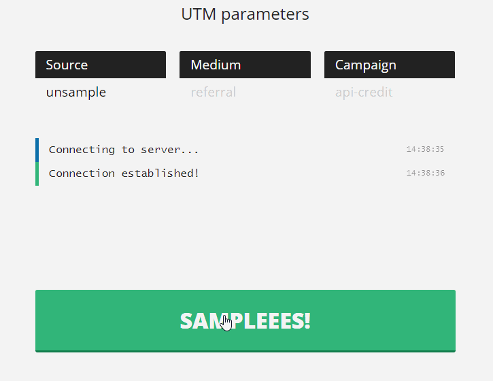Focus the Medium field with referral placeholder
The image size is (493, 381).
pyautogui.click(x=244, y=93)
